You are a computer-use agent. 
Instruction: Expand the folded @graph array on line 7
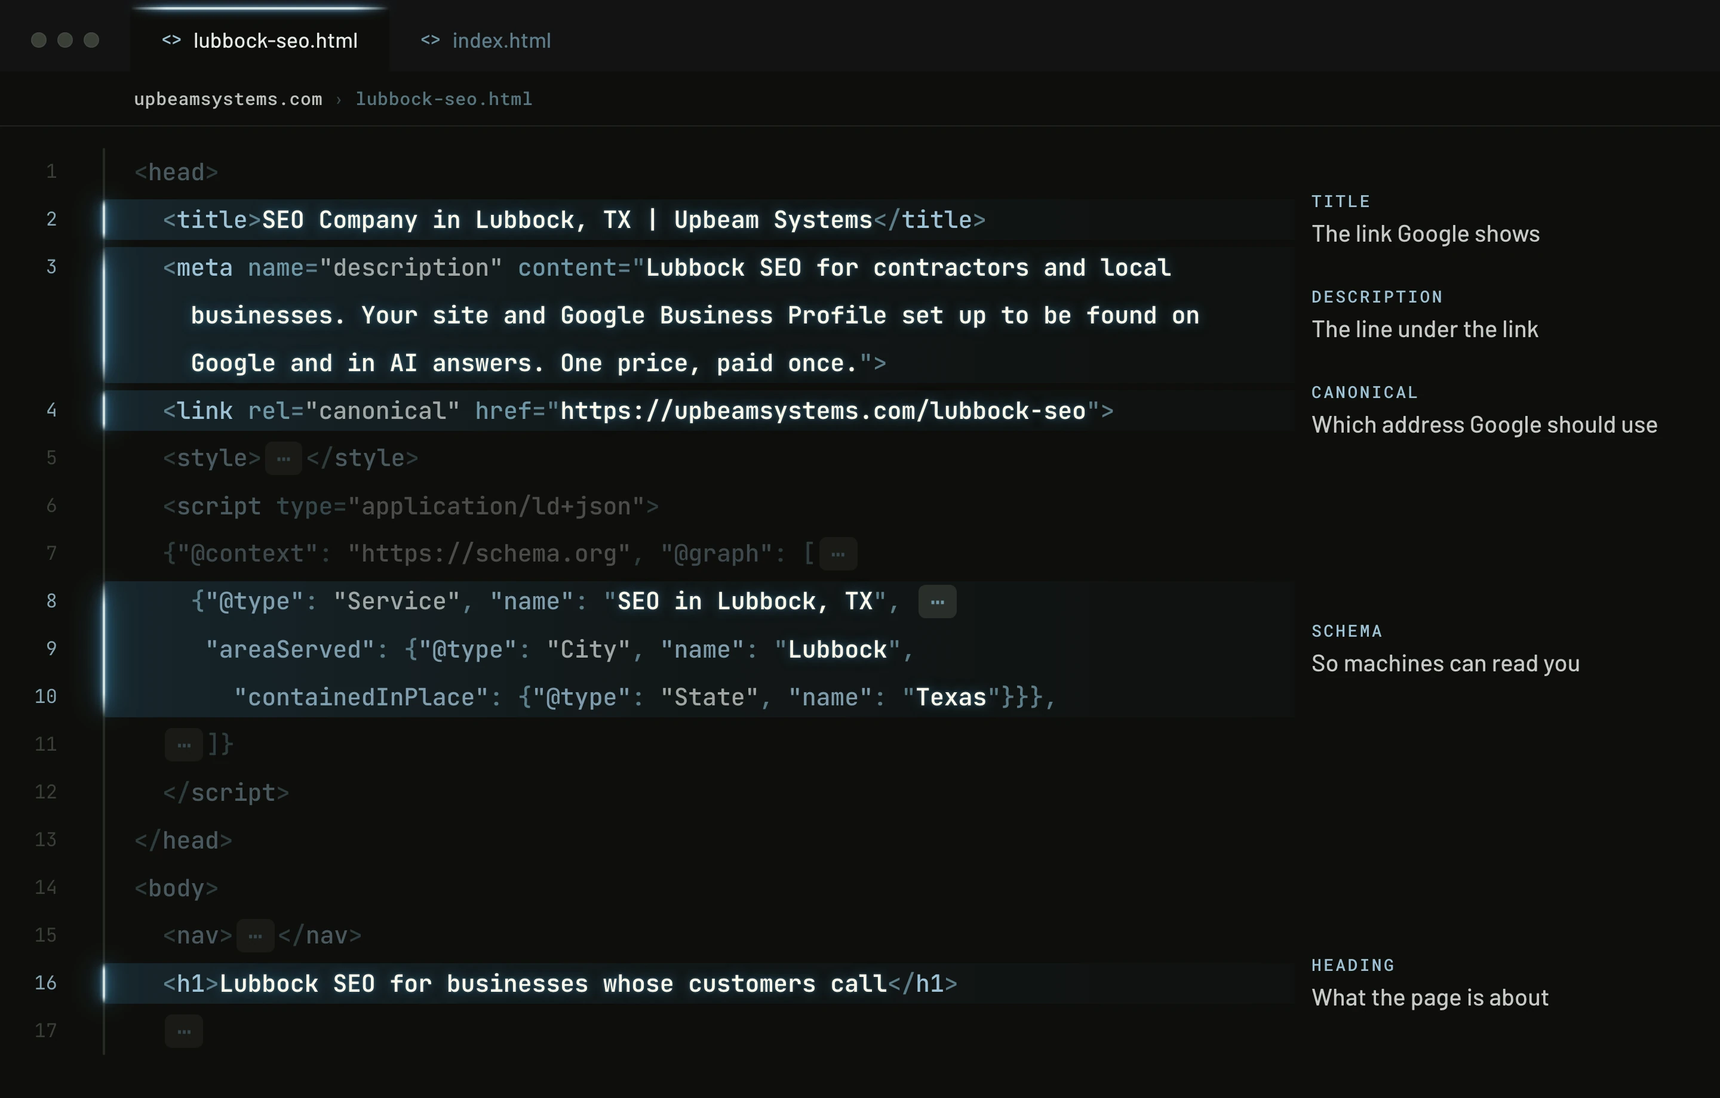coord(838,554)
